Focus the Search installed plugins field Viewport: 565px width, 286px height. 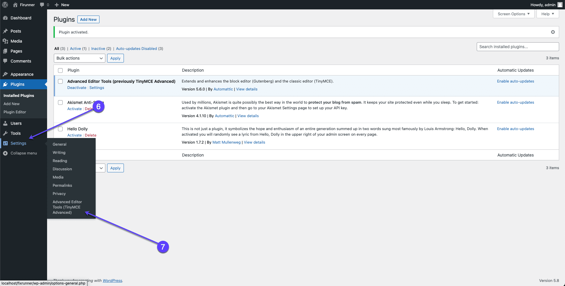point(518,47)
